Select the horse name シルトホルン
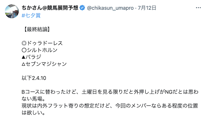 [42, 50]
